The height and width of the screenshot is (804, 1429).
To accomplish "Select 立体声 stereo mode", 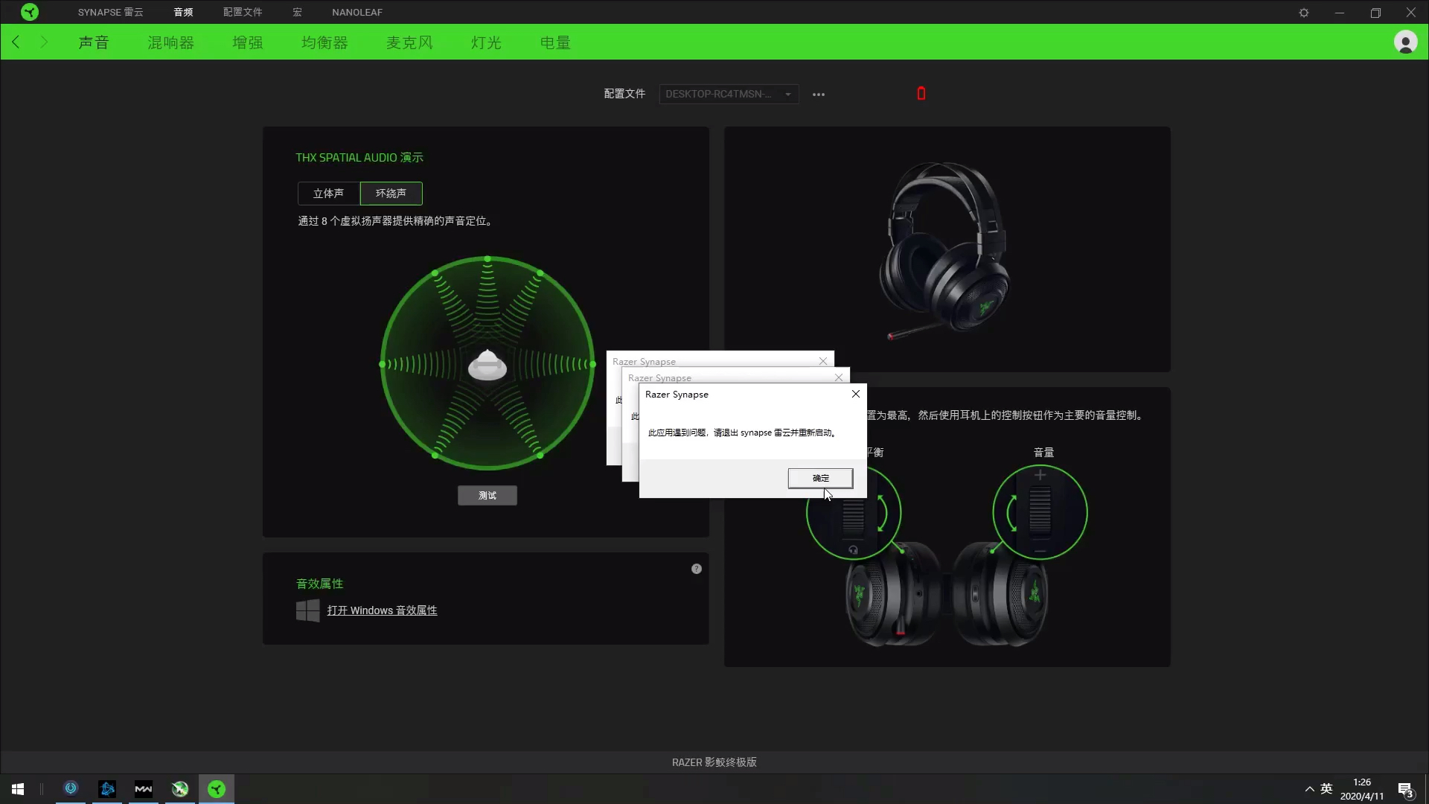I will coord(328,194).
